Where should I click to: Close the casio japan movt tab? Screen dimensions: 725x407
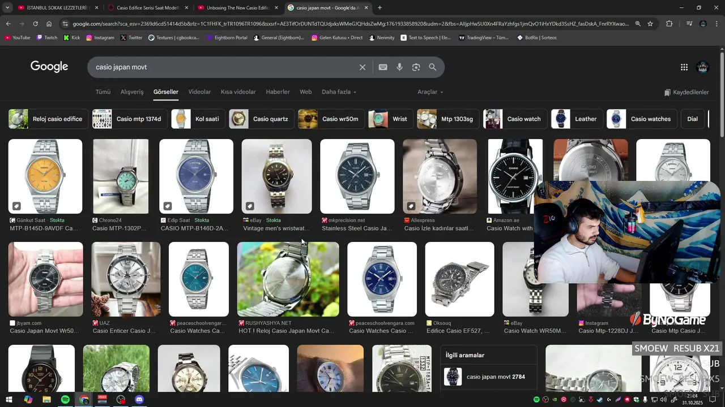(x=366, y=8)
